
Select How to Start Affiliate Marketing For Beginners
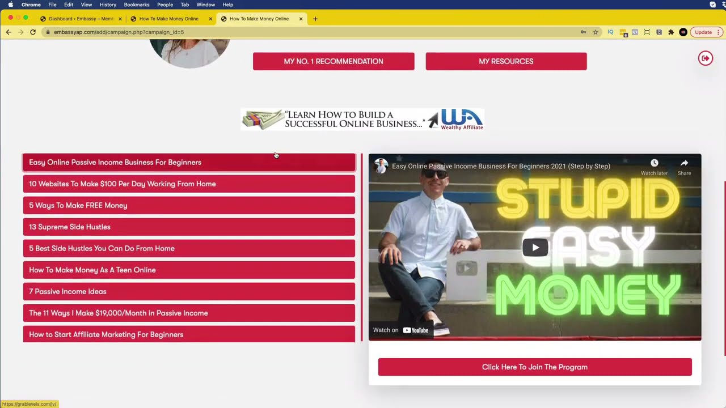tap(189, 334)
